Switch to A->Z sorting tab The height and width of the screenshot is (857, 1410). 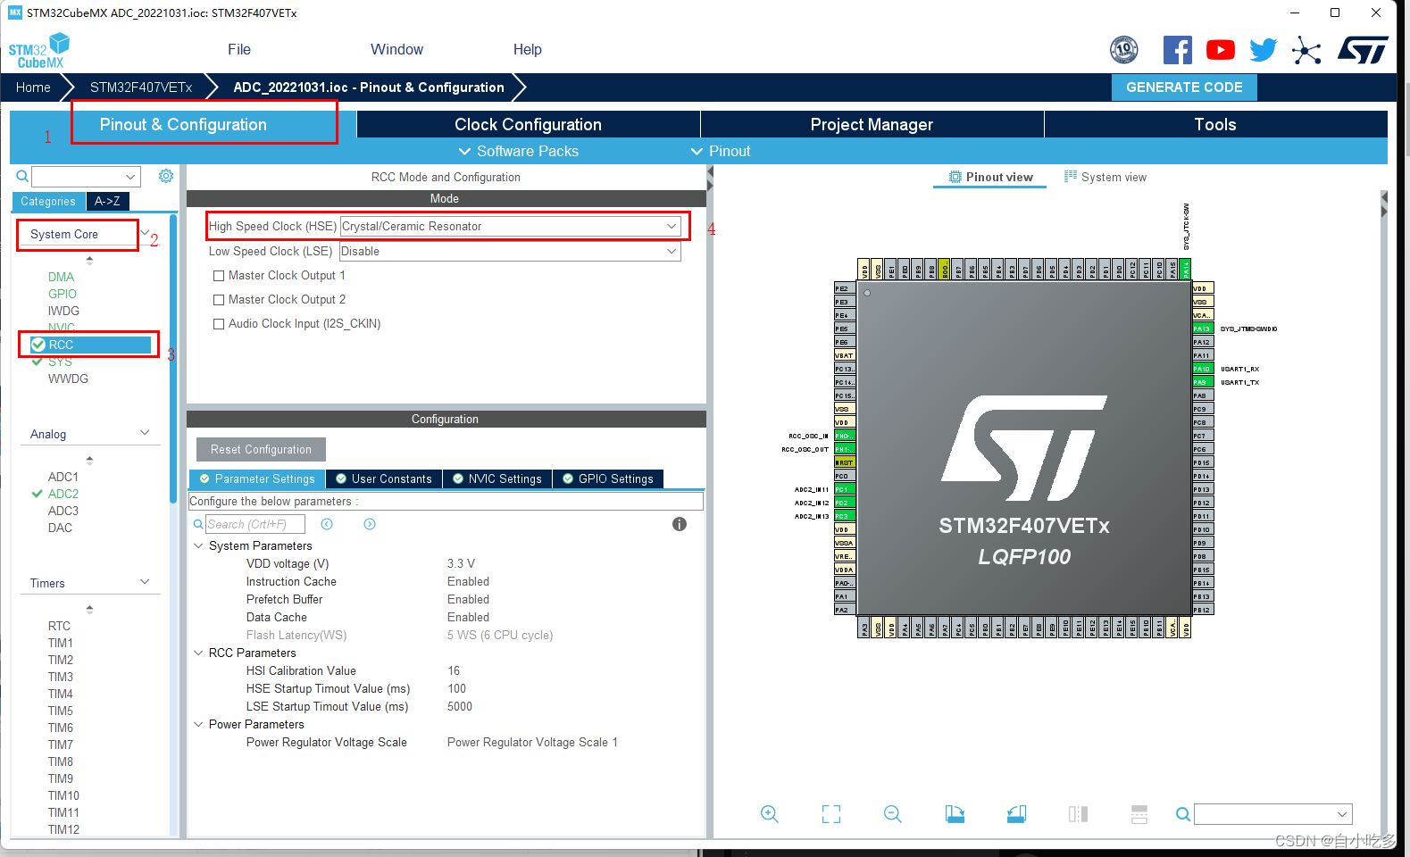click(107, 202)
